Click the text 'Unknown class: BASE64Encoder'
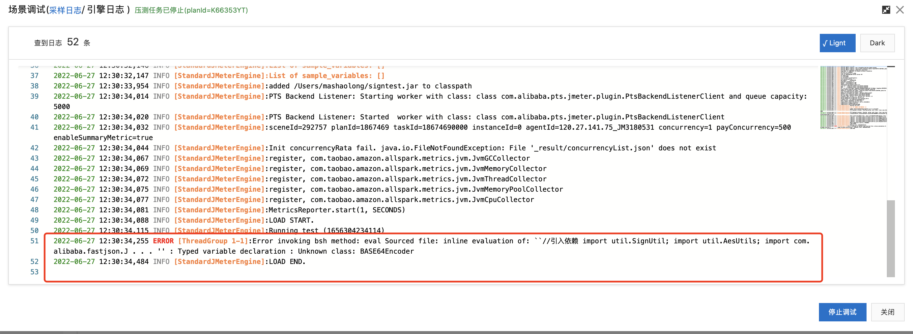 pyautogui.click(x=356, y=251)
